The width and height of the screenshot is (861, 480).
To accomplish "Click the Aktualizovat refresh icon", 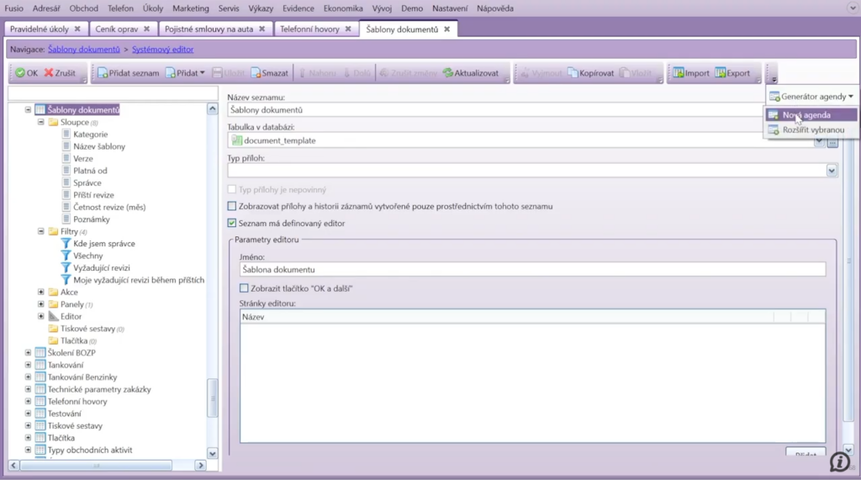I will coord(448,73).
